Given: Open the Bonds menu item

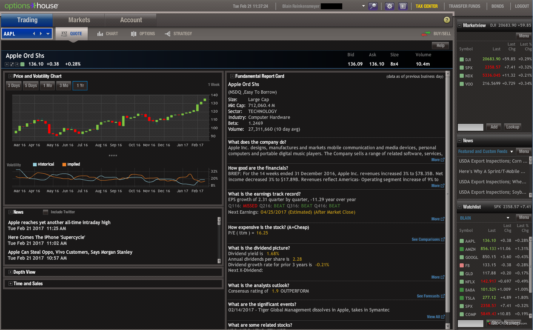Looking at the screenshot, I should pyautogui.click(x=497, y=6).
